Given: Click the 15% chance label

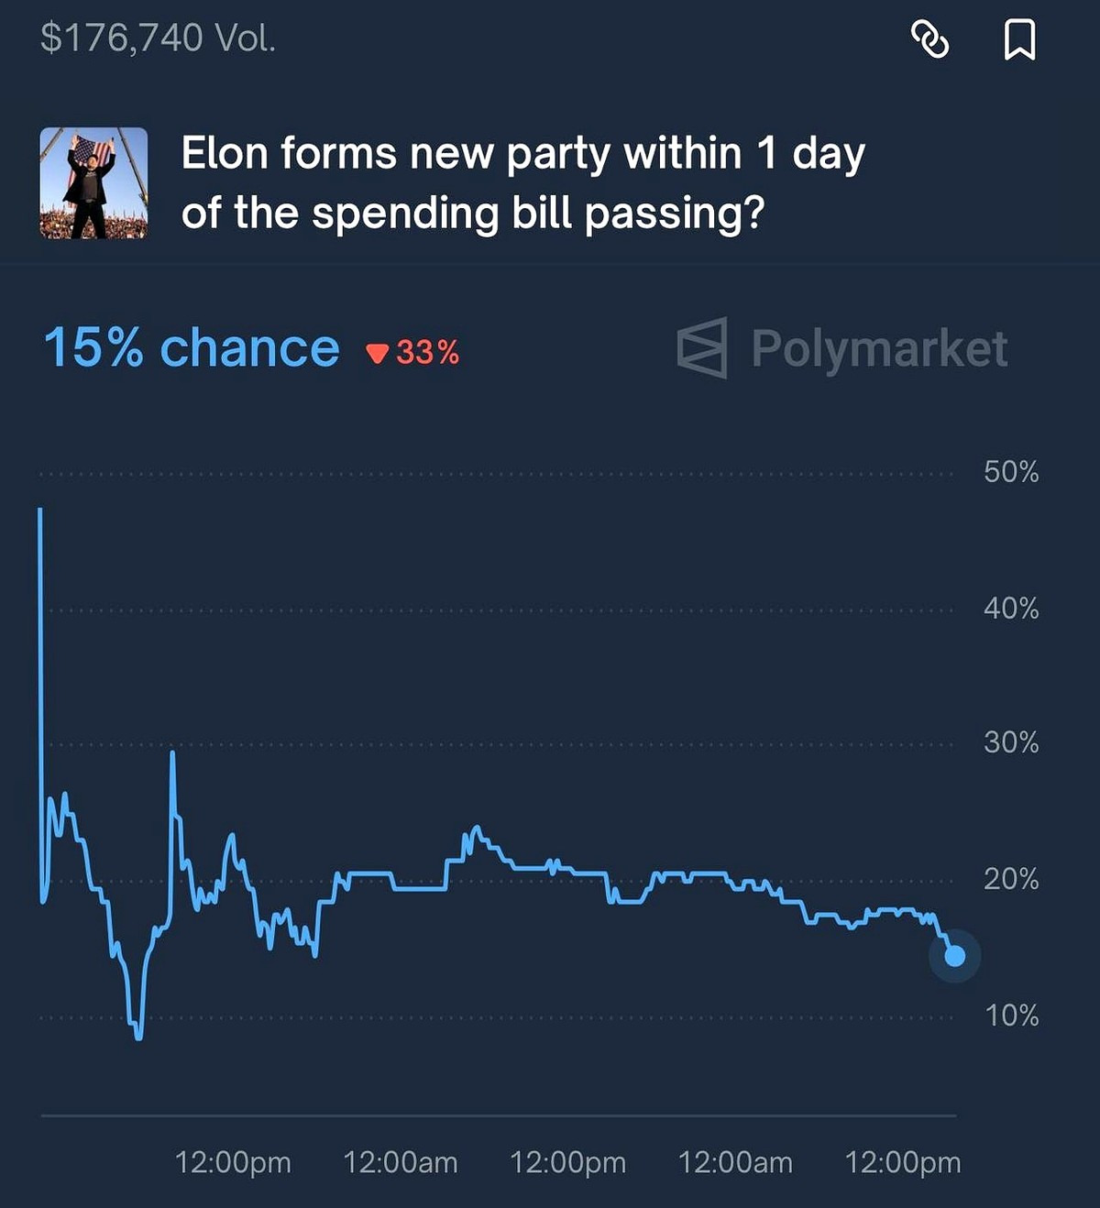Looking at the screenshot, I should (192, 348).
